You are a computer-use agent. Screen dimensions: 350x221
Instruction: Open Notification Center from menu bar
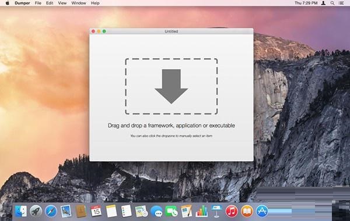coord(341,3)
